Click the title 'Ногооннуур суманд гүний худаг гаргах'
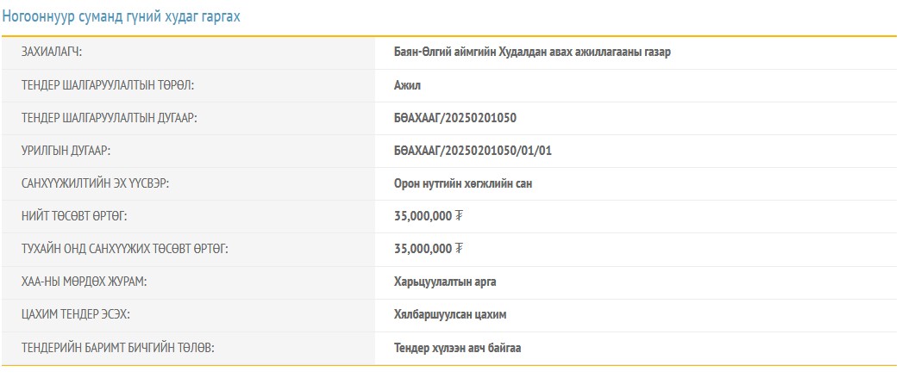This screenshot has height=384, width=902. (121, 16)
